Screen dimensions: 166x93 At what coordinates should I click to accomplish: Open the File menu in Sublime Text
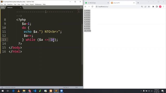[2, 4]
